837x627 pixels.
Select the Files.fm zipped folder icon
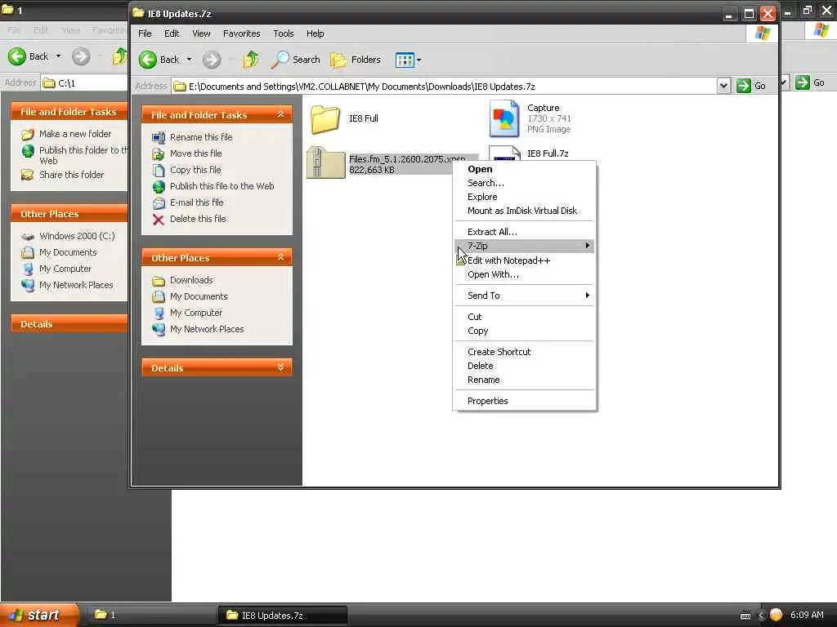point(325,162)
